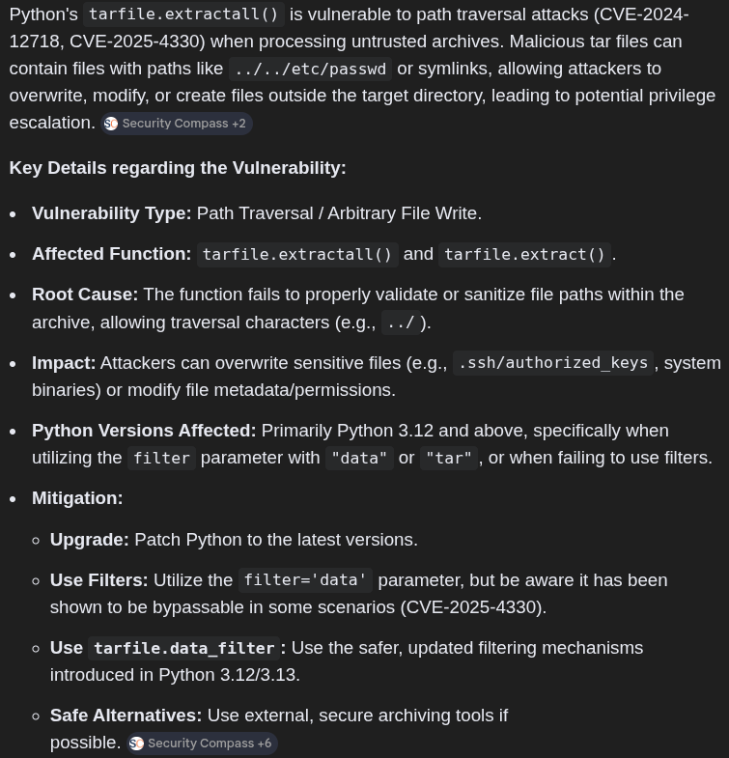Click the Python Versions Affected label
Image resolution: width=729 pixels, height=758 pixels.
[x=144, y=431]
